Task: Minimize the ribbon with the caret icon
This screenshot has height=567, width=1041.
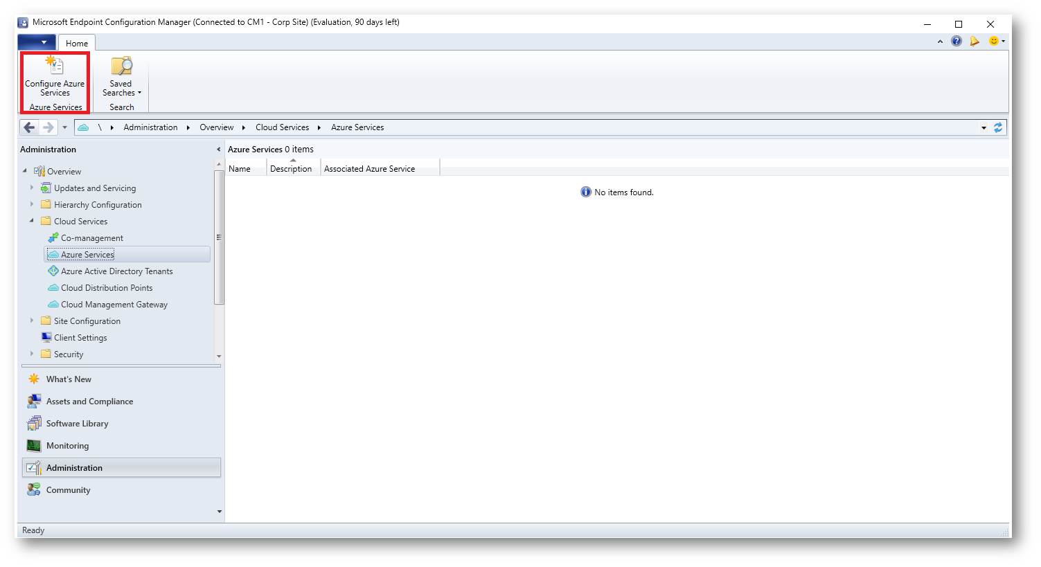Action: [940, 42]
